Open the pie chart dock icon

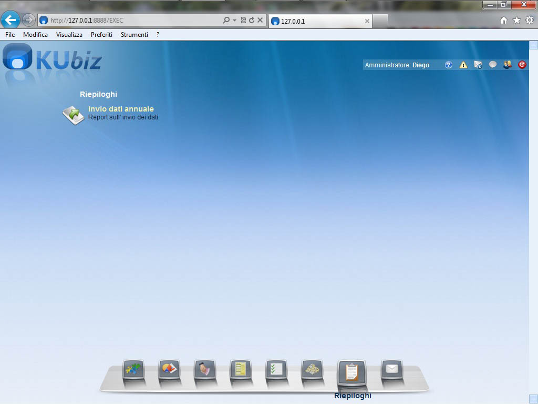tap(169, 369)
